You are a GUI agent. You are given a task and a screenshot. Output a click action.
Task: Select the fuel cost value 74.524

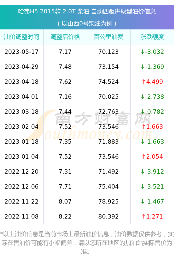(109, 82)
